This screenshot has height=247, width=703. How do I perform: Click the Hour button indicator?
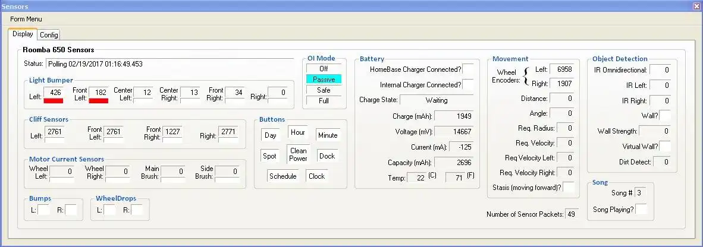point(298,132)
